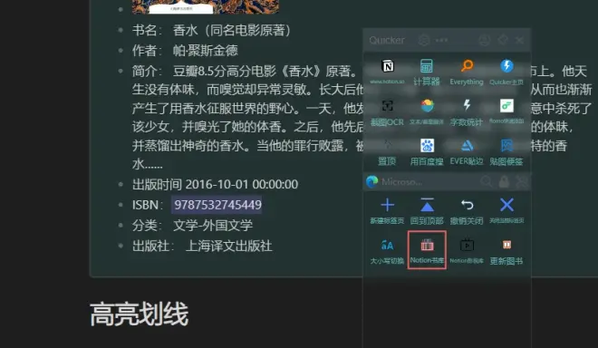Screen dimensions: 598x348
Task: Open the settings gear in Quicker title bar
Action: coord(424,40)
